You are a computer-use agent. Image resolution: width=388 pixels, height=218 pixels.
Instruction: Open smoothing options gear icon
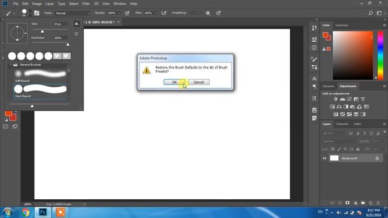(208, 13)
